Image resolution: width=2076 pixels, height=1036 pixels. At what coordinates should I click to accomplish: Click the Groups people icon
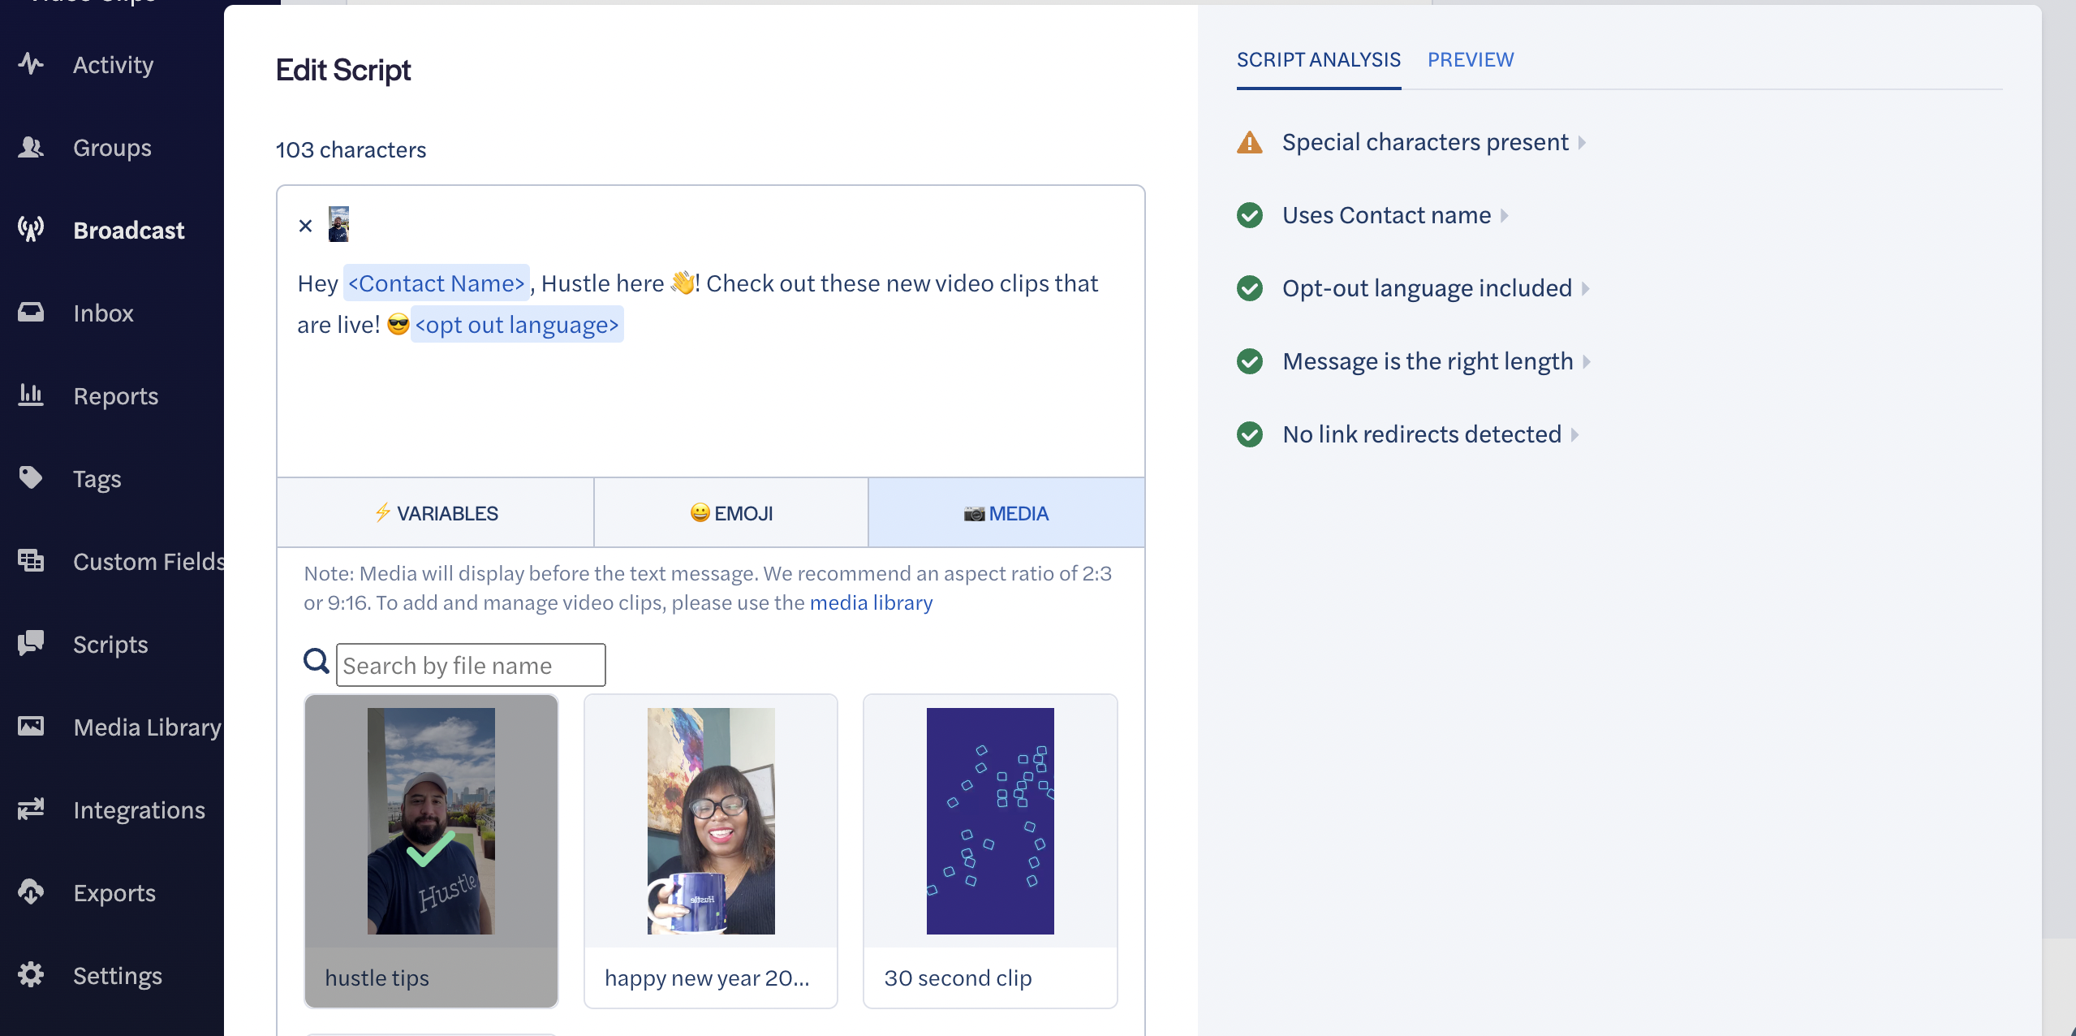pos(31,147)
